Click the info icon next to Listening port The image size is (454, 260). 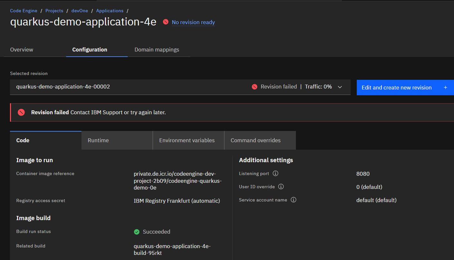(275, 173)
